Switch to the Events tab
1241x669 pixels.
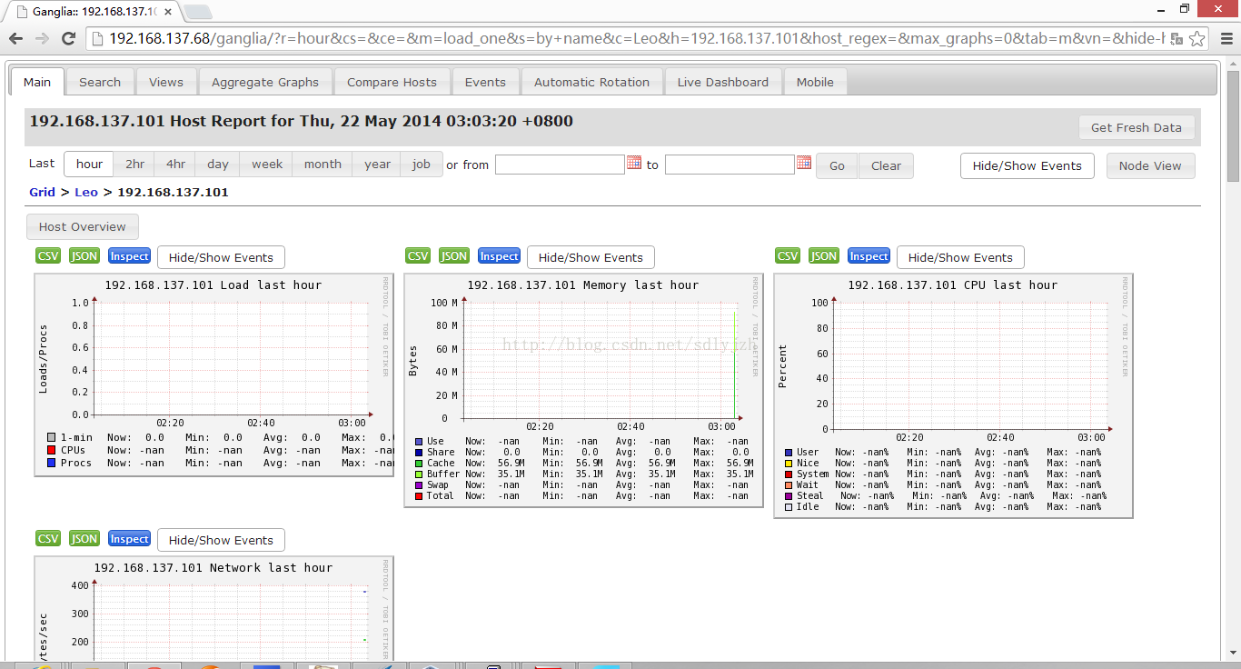[485, 82]
